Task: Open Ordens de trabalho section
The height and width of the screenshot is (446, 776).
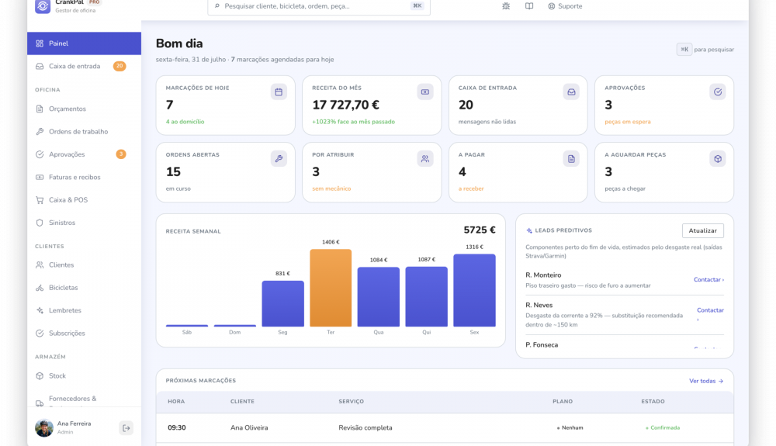Action: click(84, 132)
